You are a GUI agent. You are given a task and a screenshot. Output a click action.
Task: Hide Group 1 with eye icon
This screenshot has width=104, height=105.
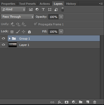tap(3, 38)
